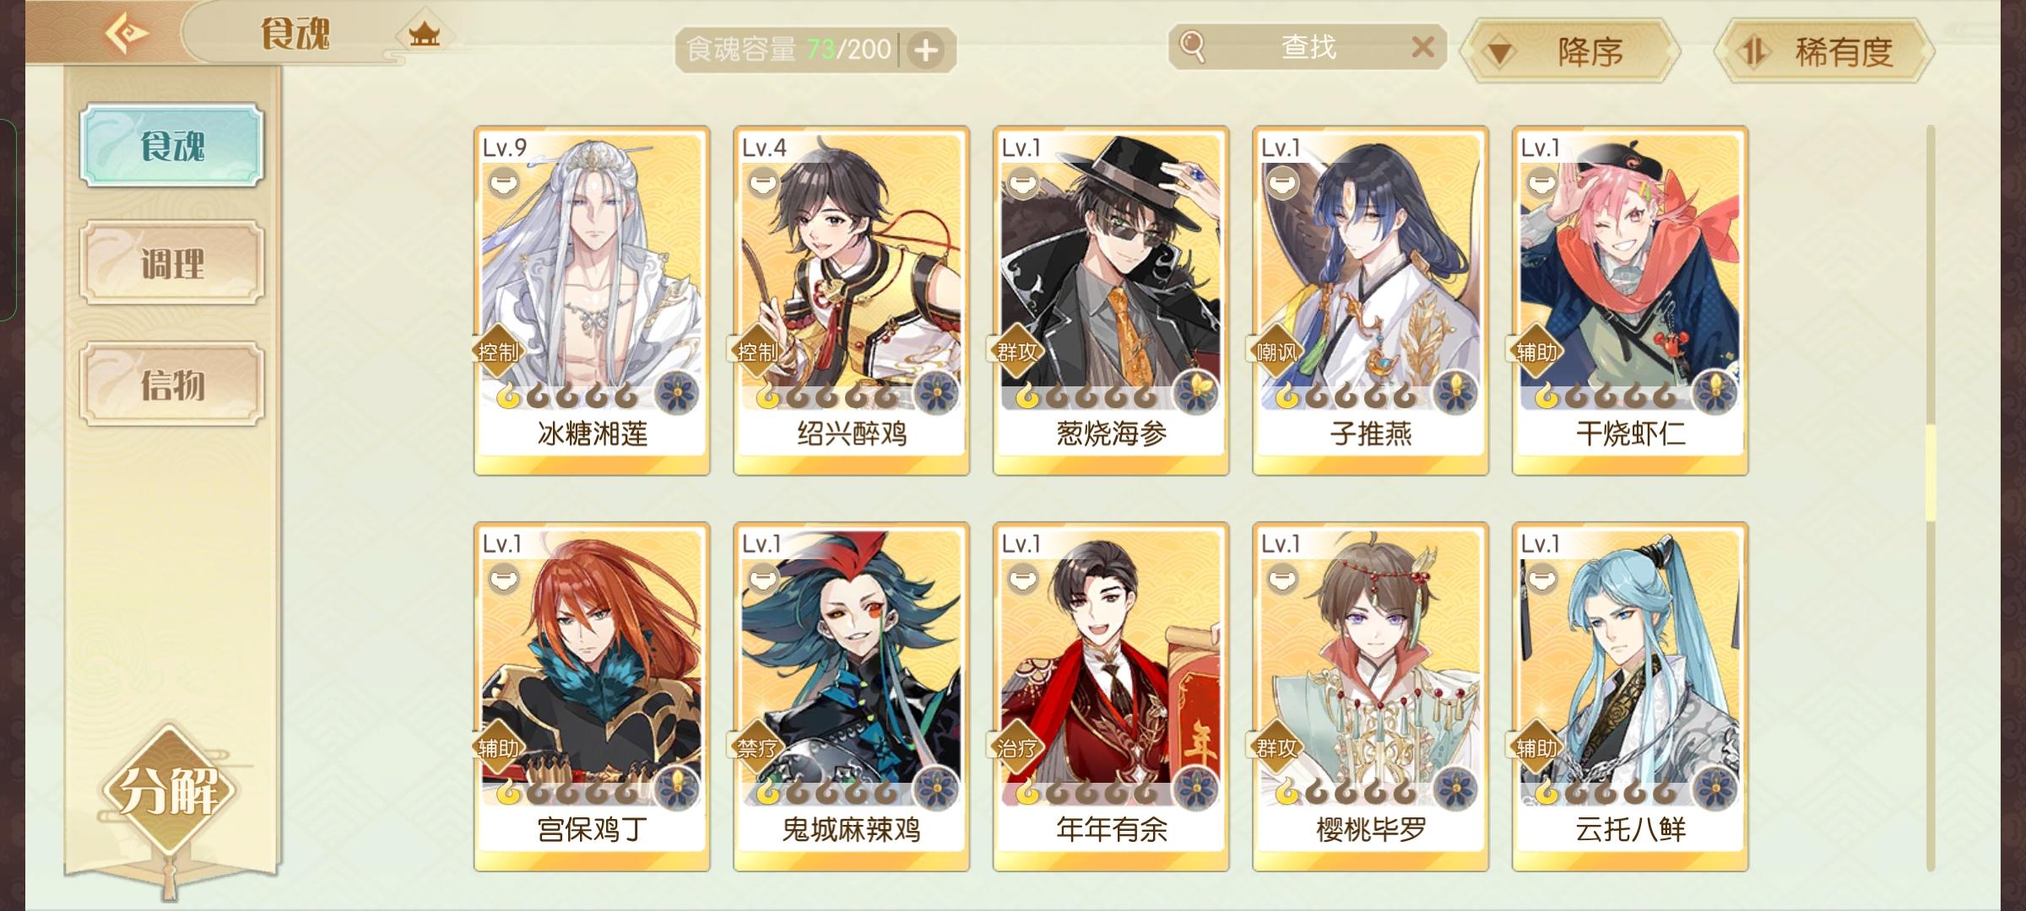Toggle the 降序 sort order
The height and width of the screenshot is (911, 2026).
pyautogui.click(x=1570, y=51)
